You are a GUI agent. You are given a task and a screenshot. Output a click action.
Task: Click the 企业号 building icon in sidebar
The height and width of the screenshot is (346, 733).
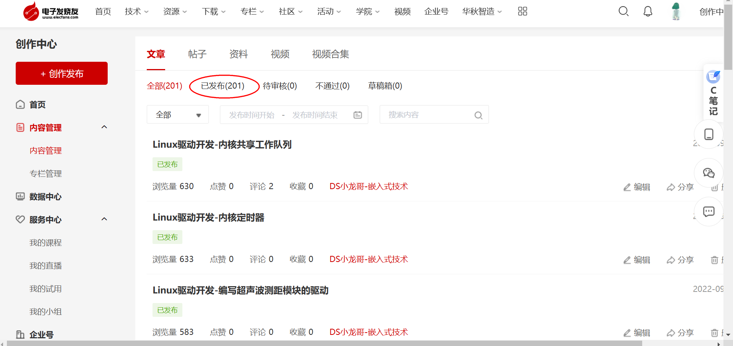tap(20, 334)
